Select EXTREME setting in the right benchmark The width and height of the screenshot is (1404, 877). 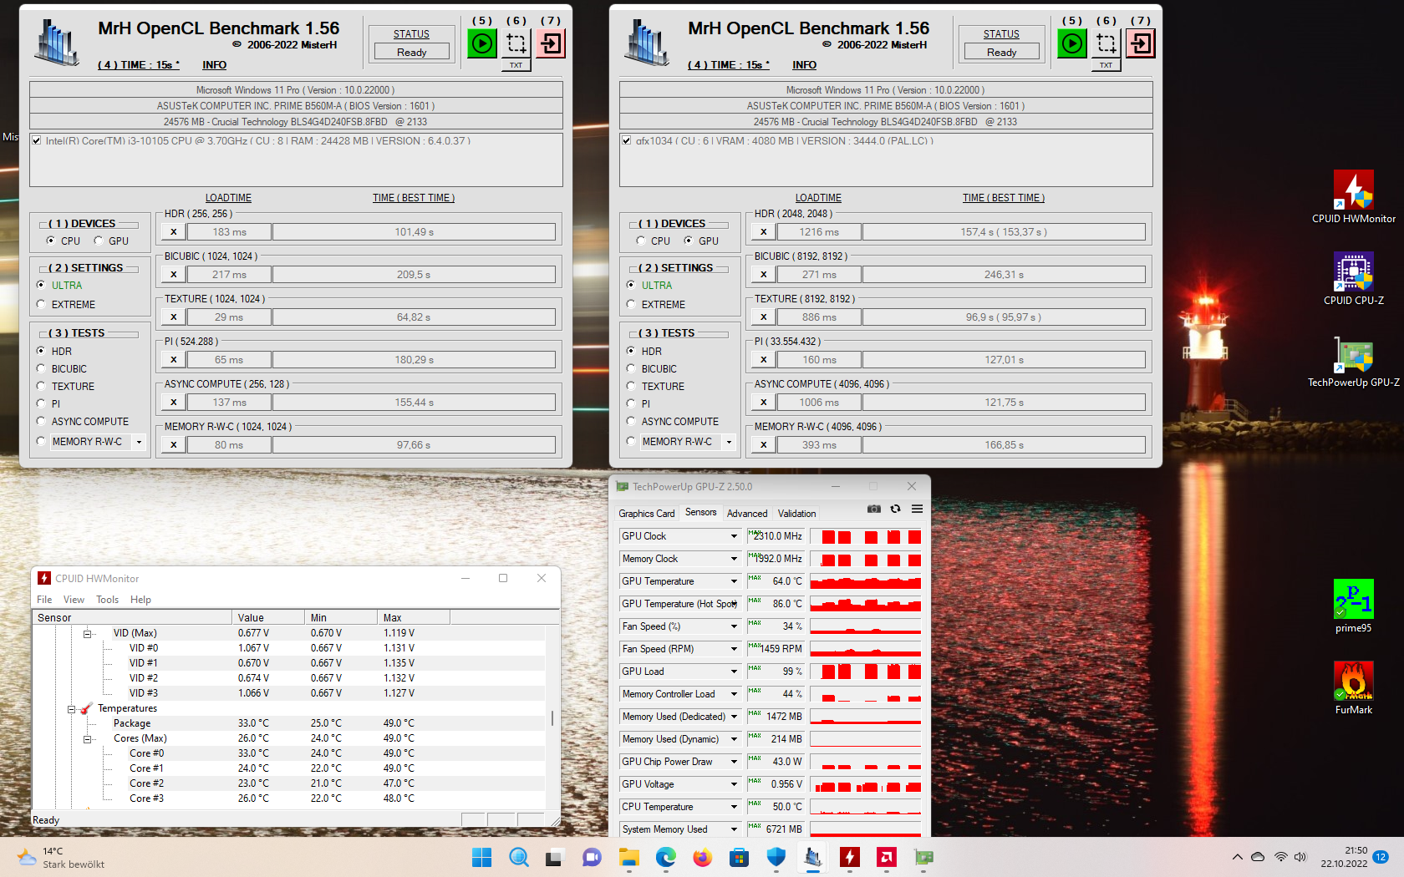[631, 304]
